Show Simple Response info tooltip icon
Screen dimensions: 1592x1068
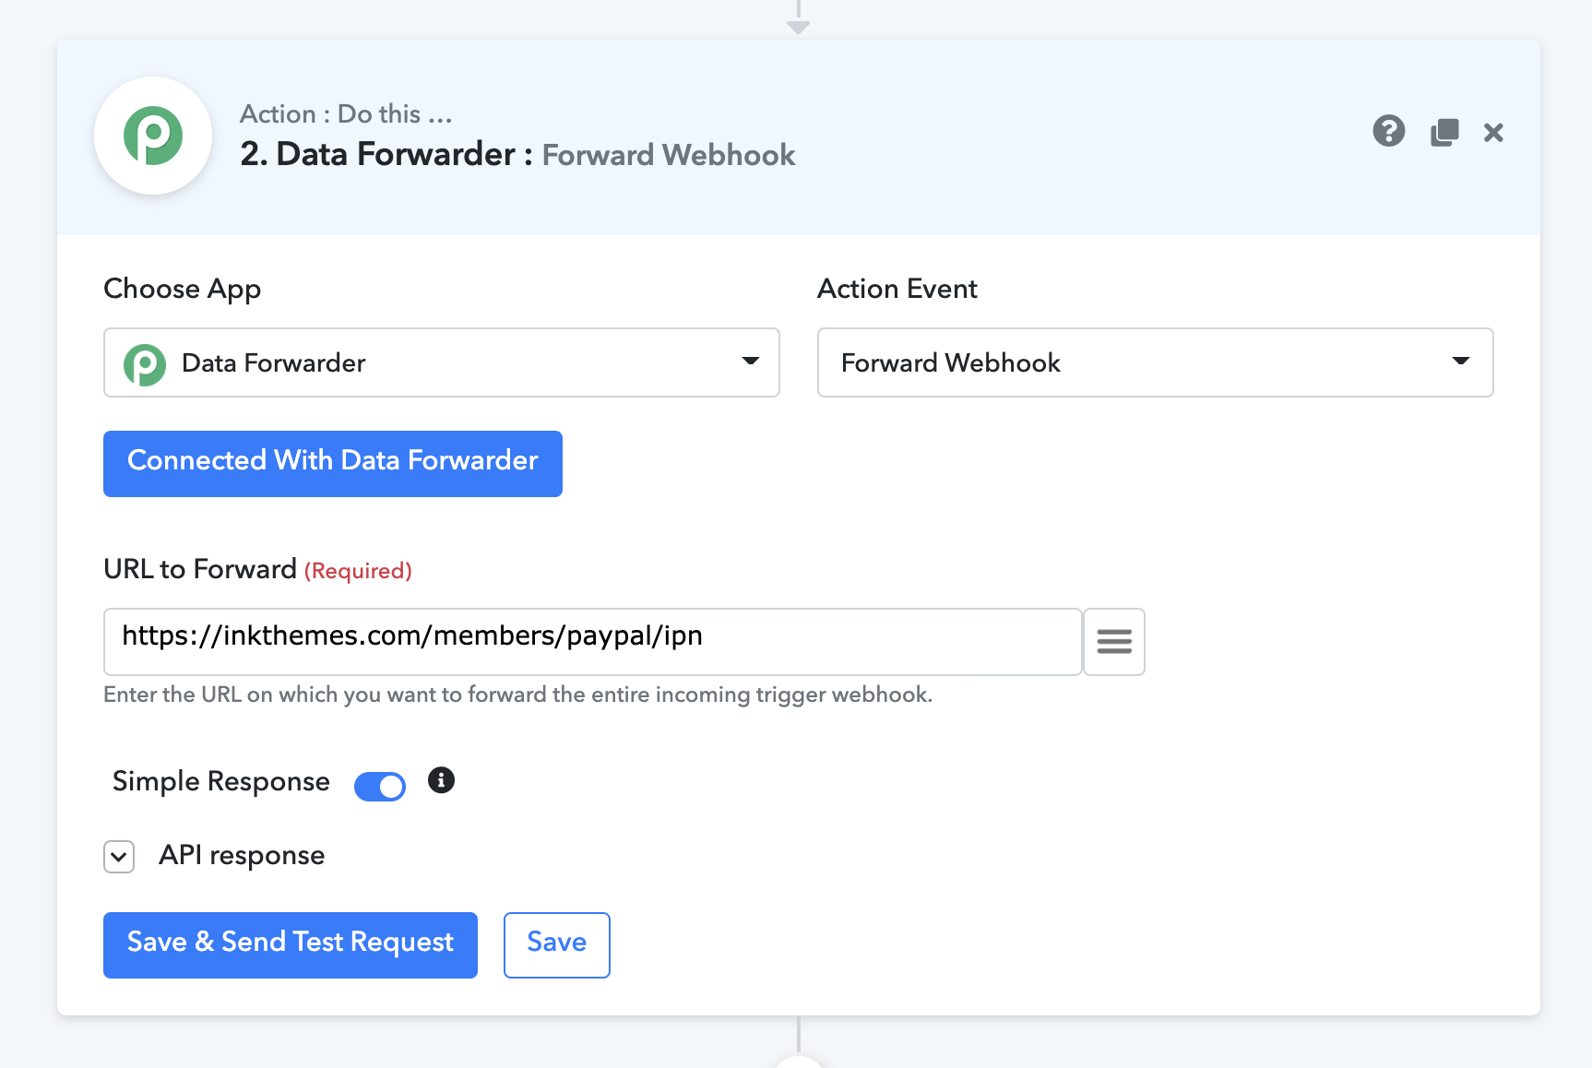(441, 780)
